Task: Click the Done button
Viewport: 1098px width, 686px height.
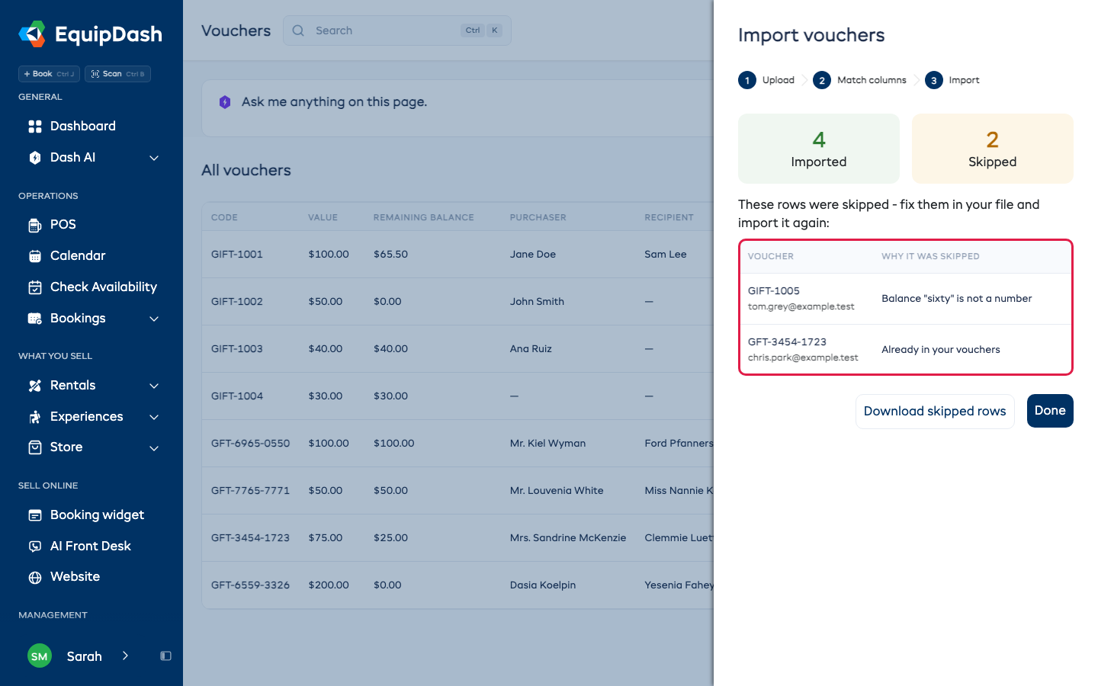Action: point(1050,411)
